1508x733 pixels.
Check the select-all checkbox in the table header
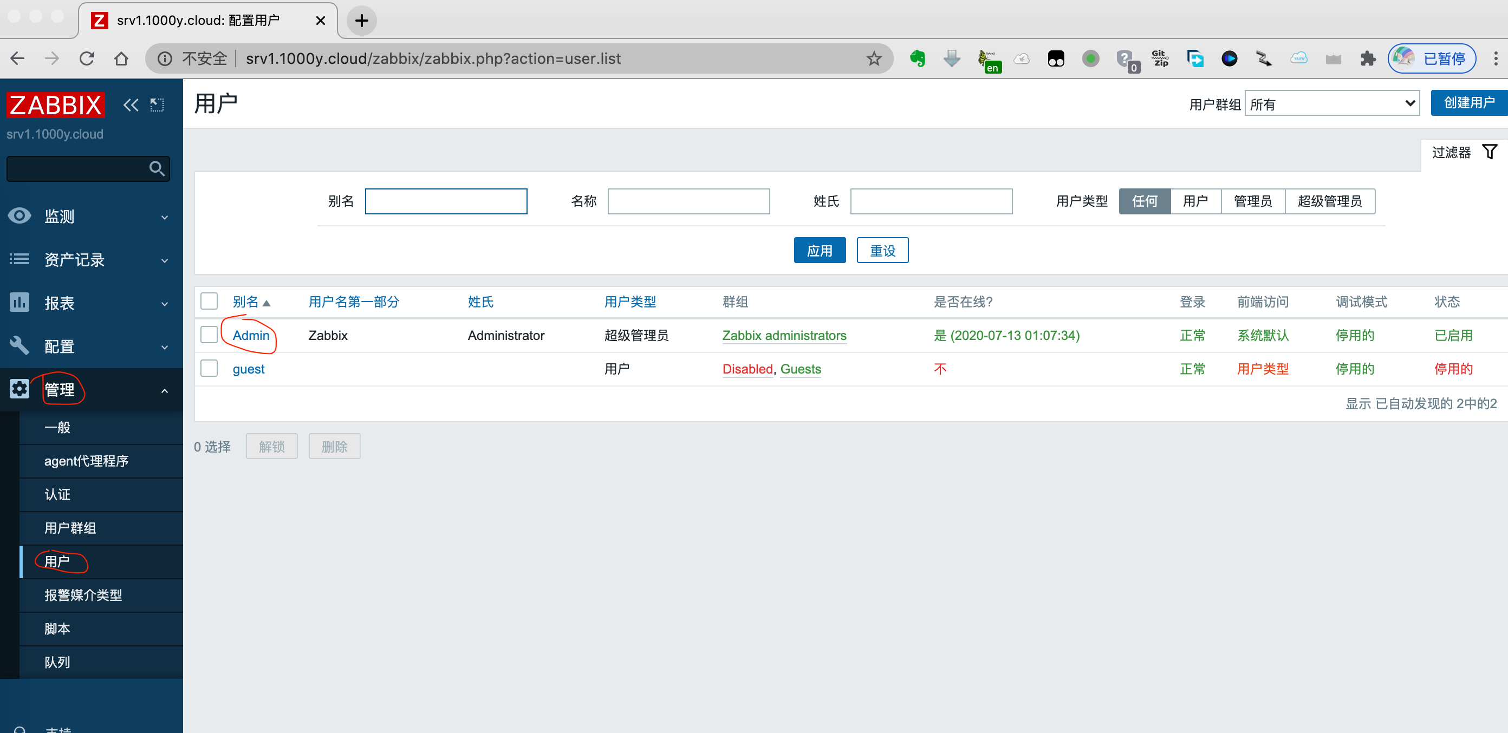pyautogui.click(x=209, y=300)
